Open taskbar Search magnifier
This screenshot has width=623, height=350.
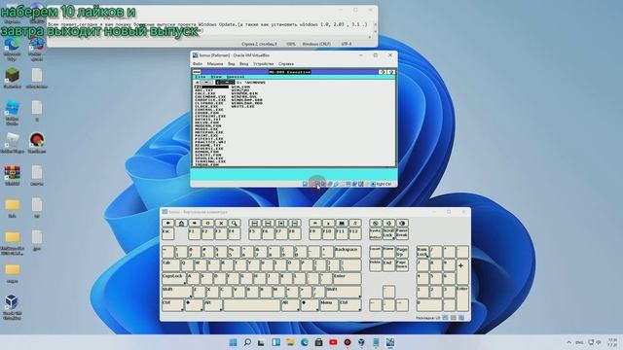(247, 342)
